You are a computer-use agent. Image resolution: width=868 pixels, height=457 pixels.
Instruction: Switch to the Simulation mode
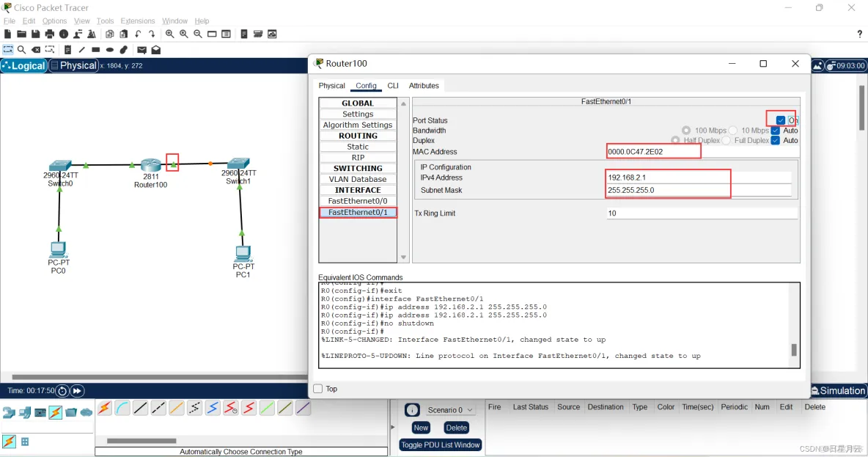837,390
